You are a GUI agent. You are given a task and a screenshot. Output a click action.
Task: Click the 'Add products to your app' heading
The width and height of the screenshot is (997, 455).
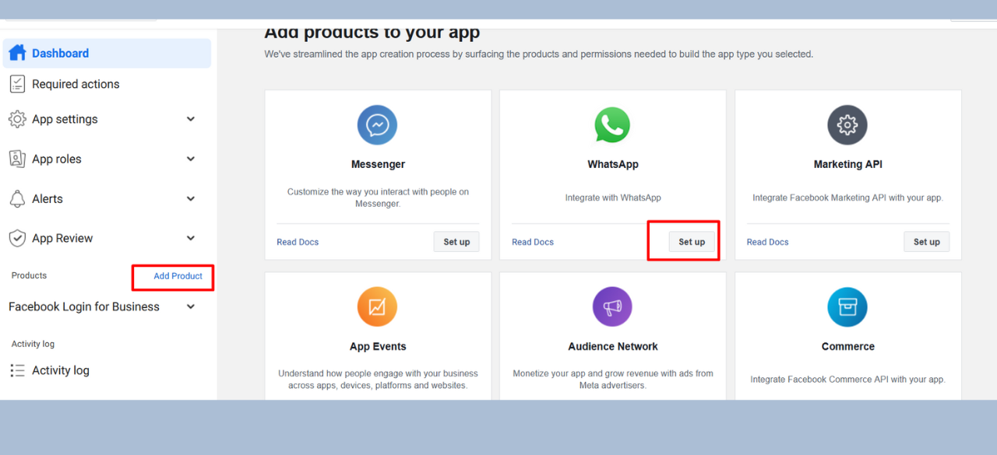372,33
